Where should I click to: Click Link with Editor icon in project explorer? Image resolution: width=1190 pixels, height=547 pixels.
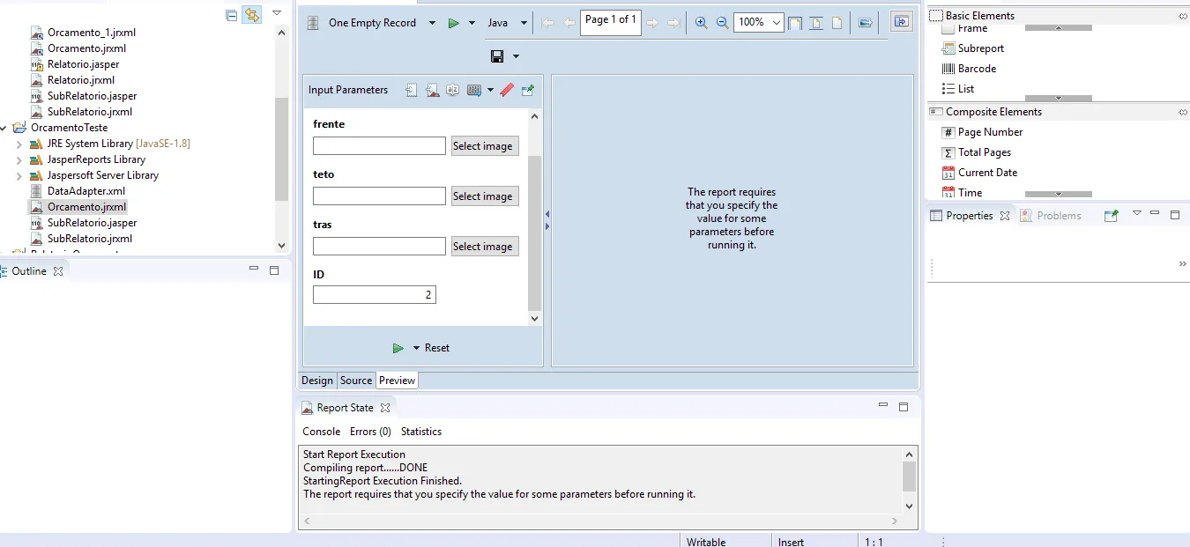[x=252, y=15]
